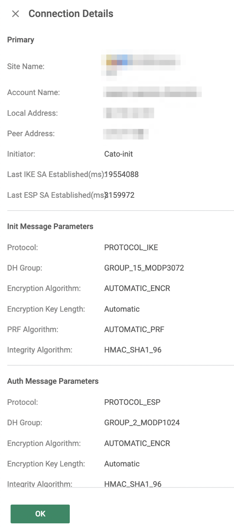This screenshot has width=234, height=527.
Task: Select the Cato-init Initiator value
Action: coord(117,154)
